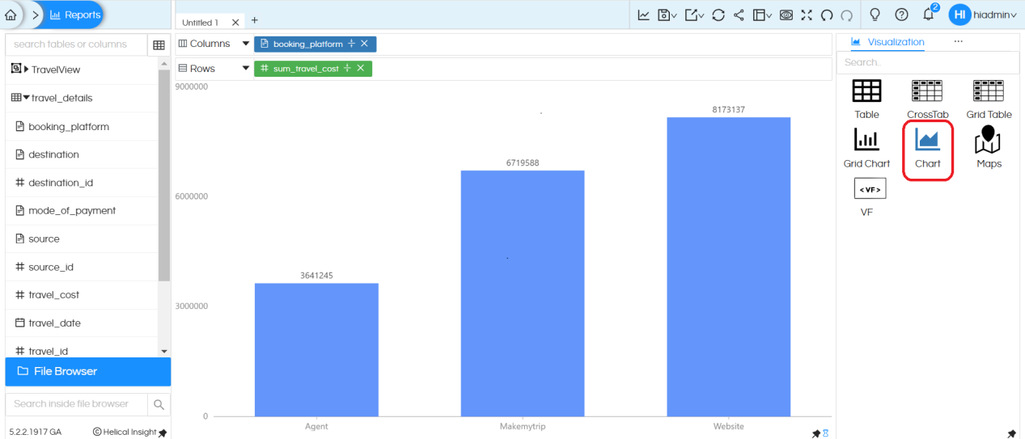This screenshot has width=1025, height=439.
Task: Open the Reports breadcrumb button
Action: 75,15
